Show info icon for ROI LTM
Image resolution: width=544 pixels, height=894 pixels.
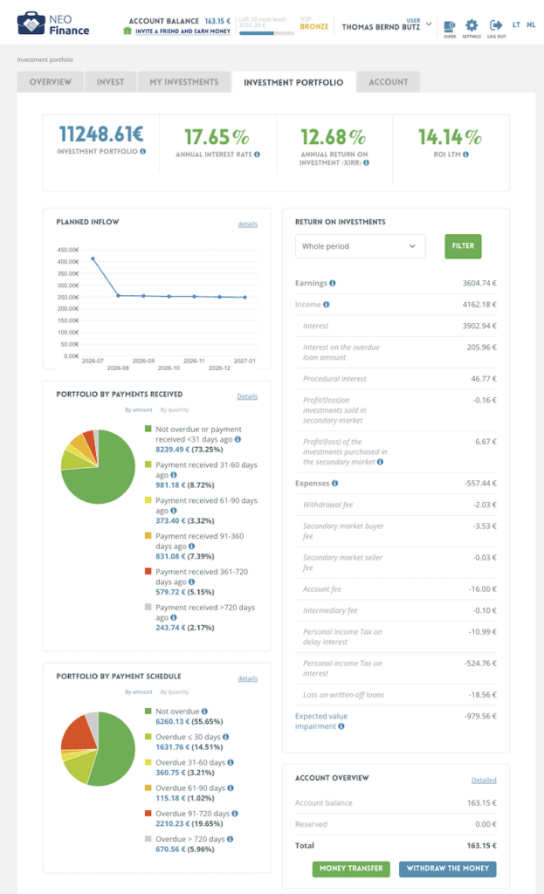pos(466,155)
